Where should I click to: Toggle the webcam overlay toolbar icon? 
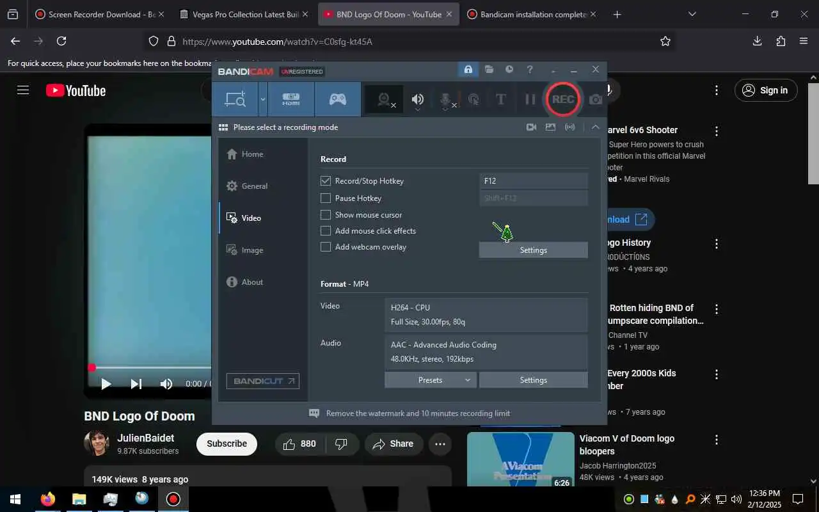(384, 99)
